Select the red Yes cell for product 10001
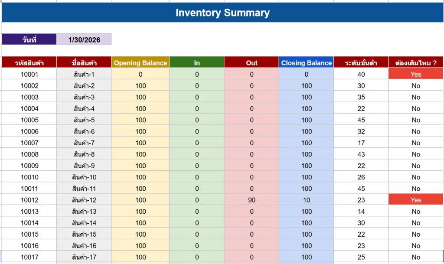Viewport: 444px width, 264px height. pos(416,74)
